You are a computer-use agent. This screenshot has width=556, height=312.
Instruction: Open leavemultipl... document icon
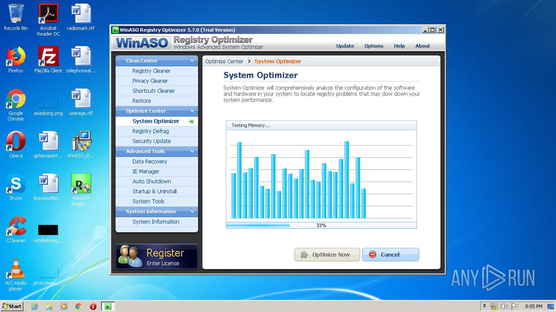pyautogui.click(x=48, y=187)
